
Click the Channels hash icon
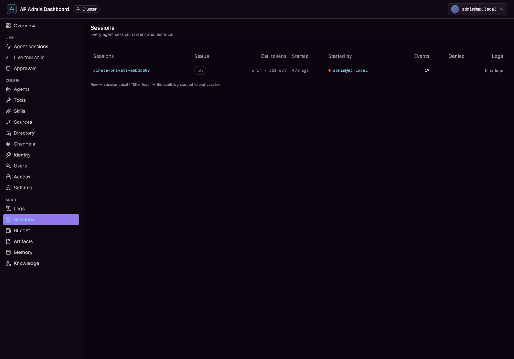(8, 144)
